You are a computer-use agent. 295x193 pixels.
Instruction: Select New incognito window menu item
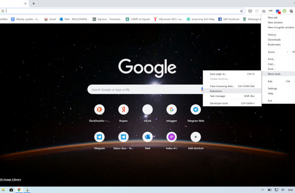(x=278, y=27)
